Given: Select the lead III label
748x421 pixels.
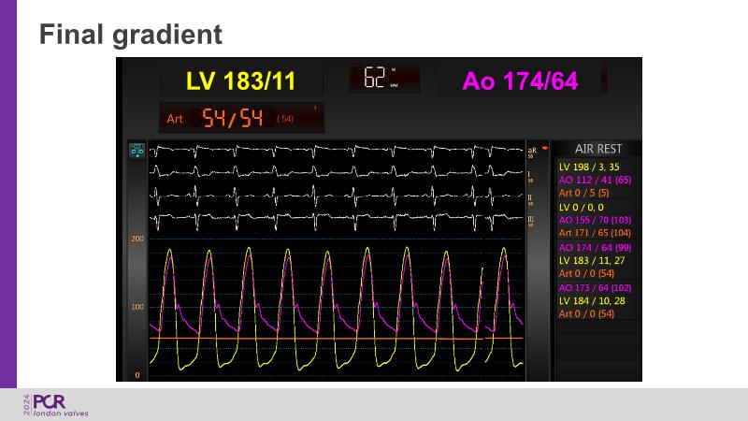Looking at the screenshot, I should [531, 221].
